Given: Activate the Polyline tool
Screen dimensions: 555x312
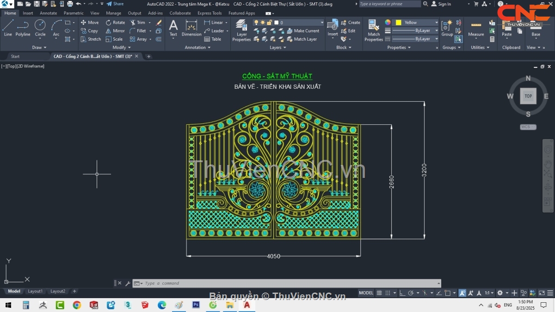Looking at the screenshot, I should pyautogui.click(x=23, y=28).
